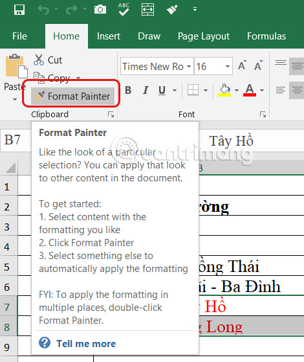Click the Undo arrow icon
304x362 pixels.
click(x=43, y=10)
